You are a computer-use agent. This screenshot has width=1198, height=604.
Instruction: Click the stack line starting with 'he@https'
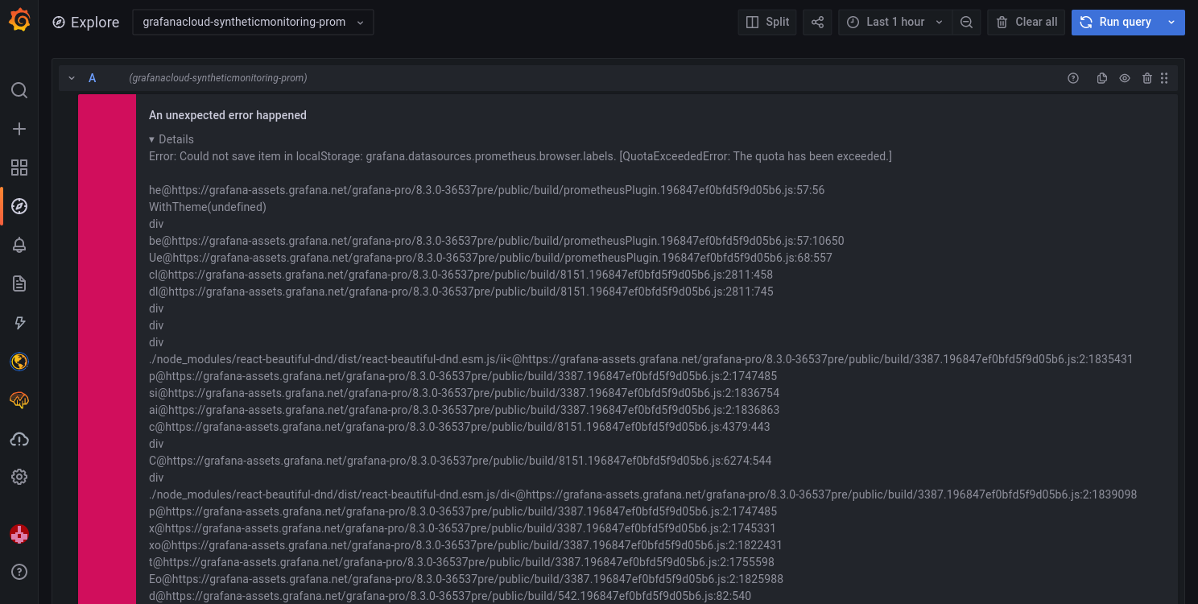[486, 190]
